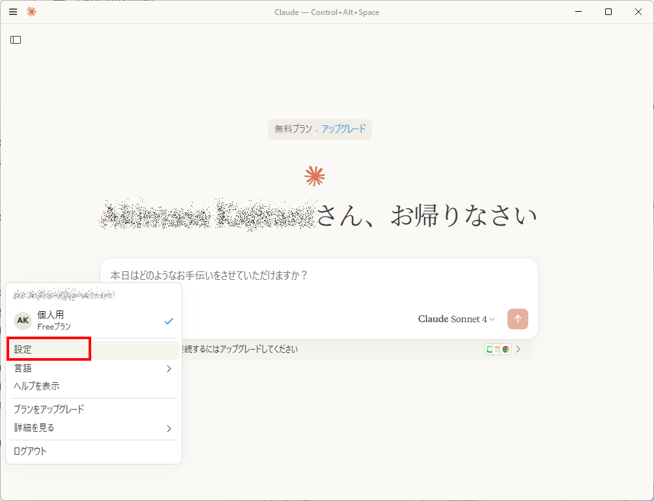Select ログアウト to sign out
Screen dimensions: 654x501
pos(94,451)
